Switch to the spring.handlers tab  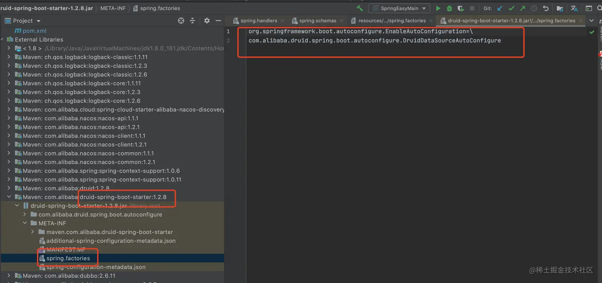tap(259, 21)
